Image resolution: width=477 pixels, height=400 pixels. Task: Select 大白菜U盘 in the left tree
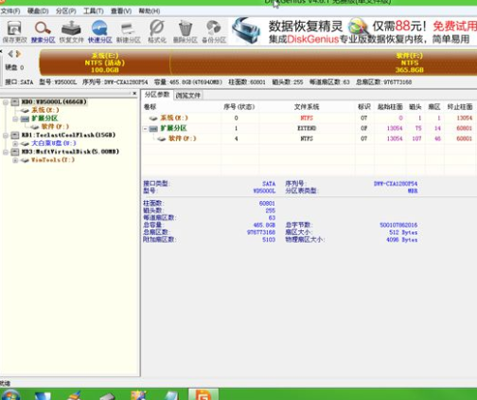click(x=54, y=143)
